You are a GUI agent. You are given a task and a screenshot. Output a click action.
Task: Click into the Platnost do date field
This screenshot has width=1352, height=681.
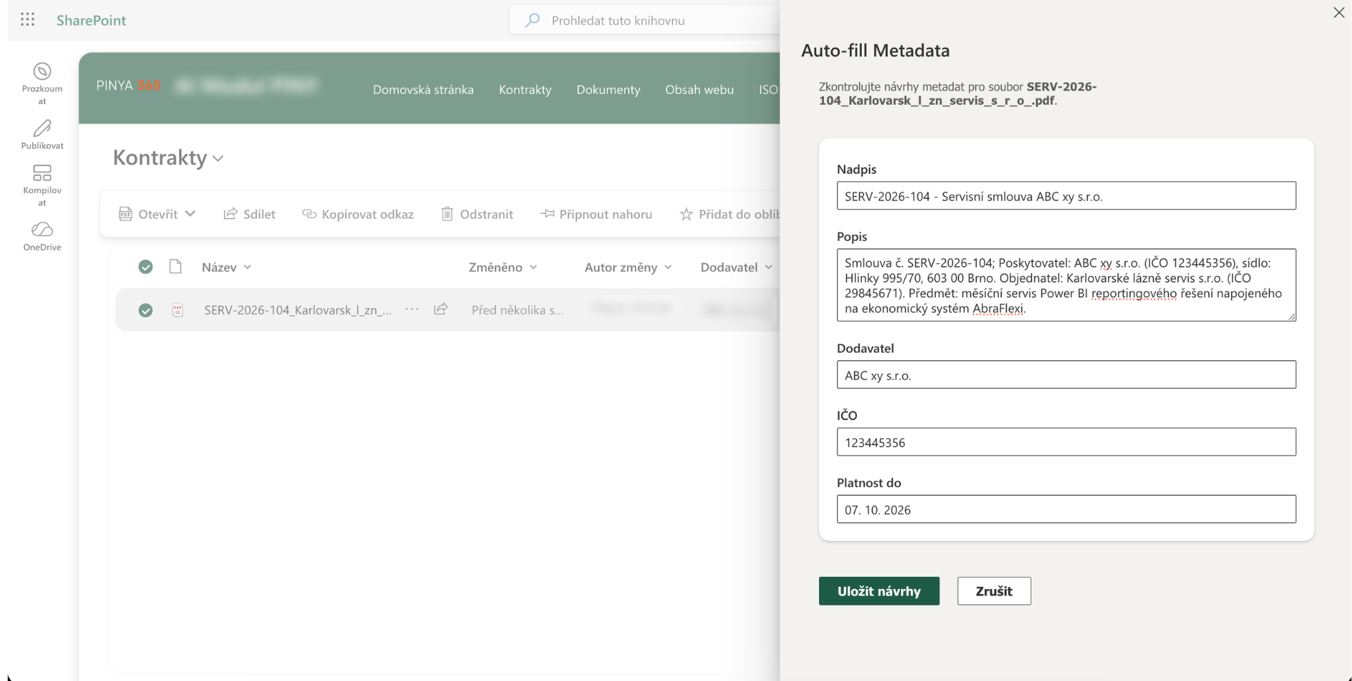pyautogui.click(x=1067, y=509)
